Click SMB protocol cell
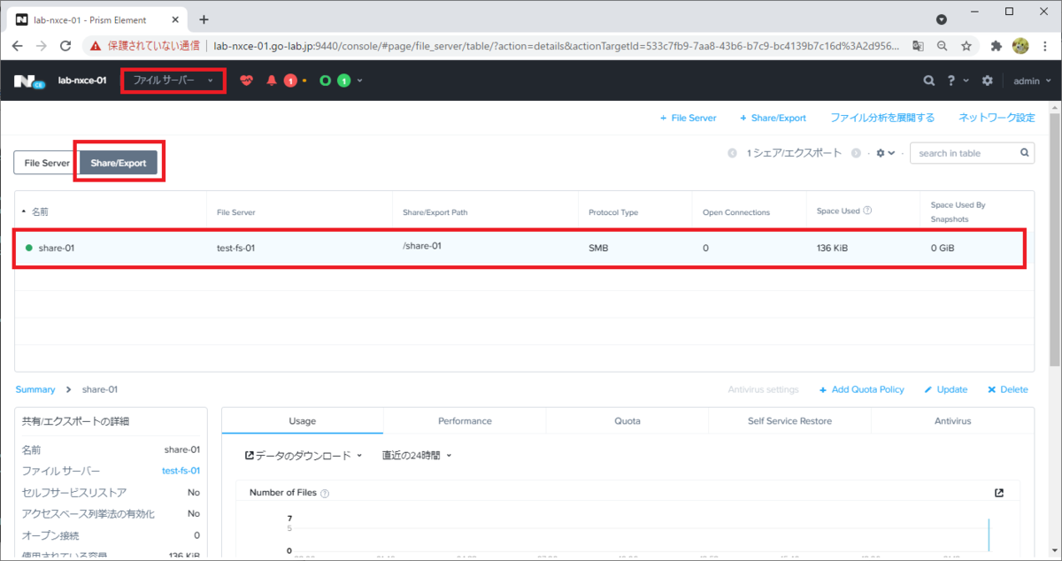 (598, 248)
